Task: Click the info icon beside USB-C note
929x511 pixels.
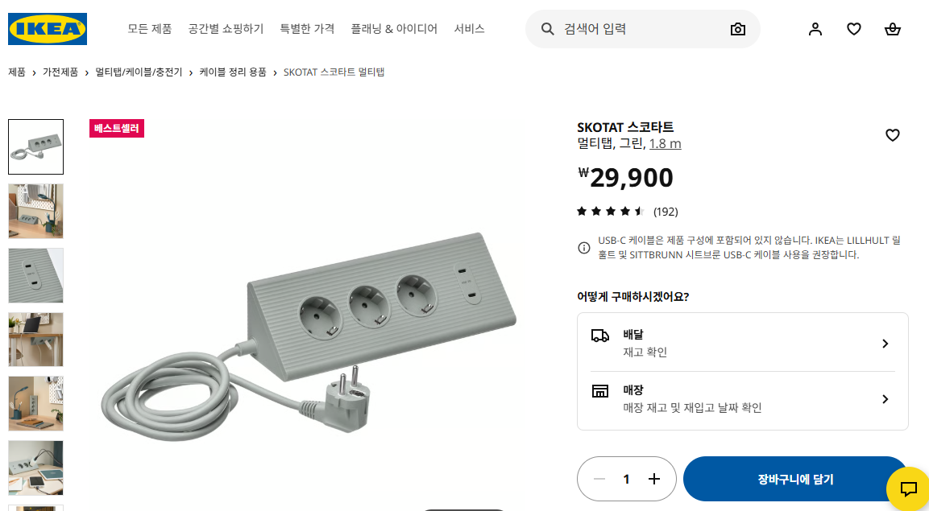Action: (583, 248)
